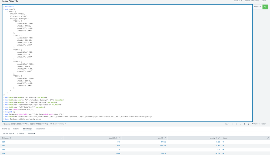
Task: Click pencil icon on used_p column header
Action: [219, 138]
